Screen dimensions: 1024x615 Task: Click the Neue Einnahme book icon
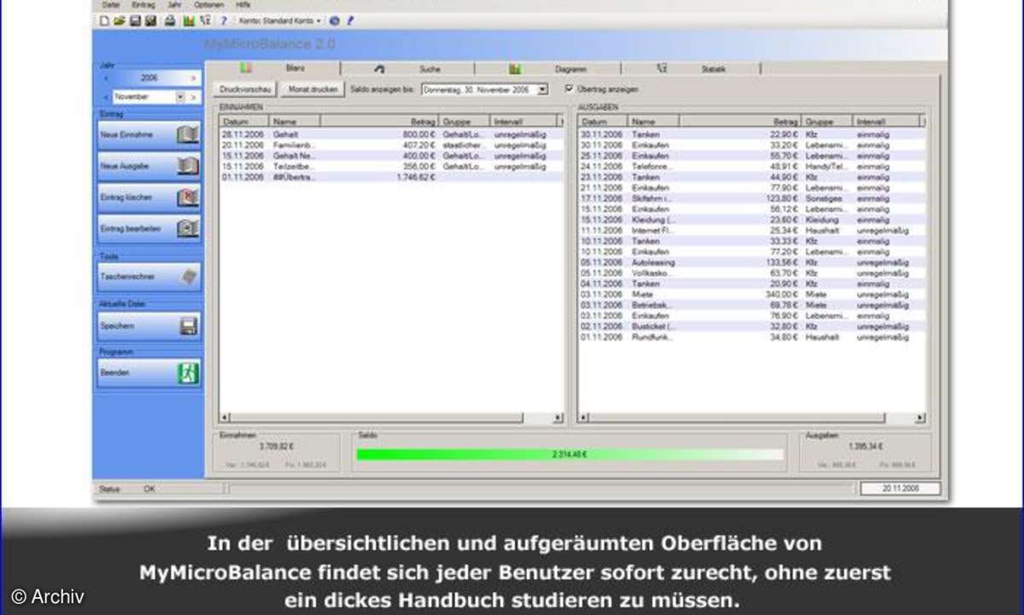click(187, 134)
